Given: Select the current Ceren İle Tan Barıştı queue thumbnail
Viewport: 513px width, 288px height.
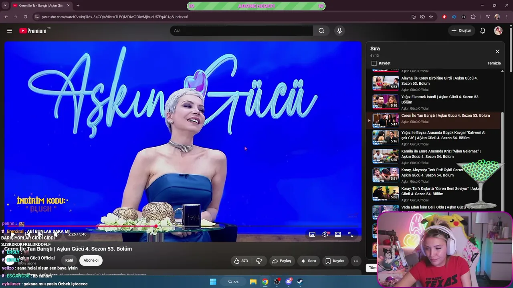Looking at the screenshot, I should coord(386,120).
